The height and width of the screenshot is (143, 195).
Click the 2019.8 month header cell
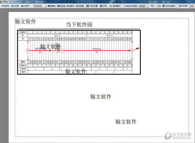[x=57, y=36]
